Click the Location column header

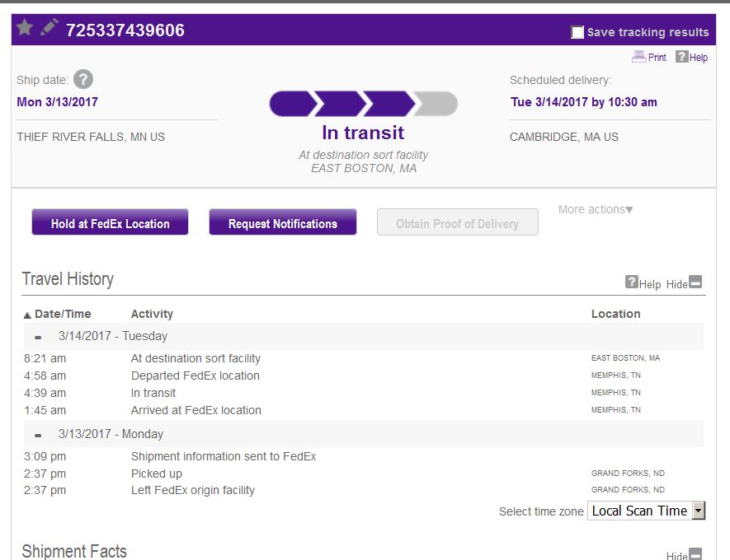tap(615, 314)
